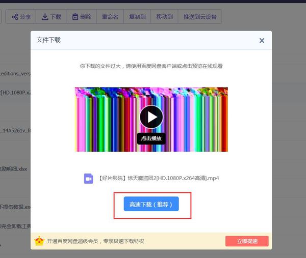Click the purple video file icon
Screen dimensions: 306x258
[89, 178]
